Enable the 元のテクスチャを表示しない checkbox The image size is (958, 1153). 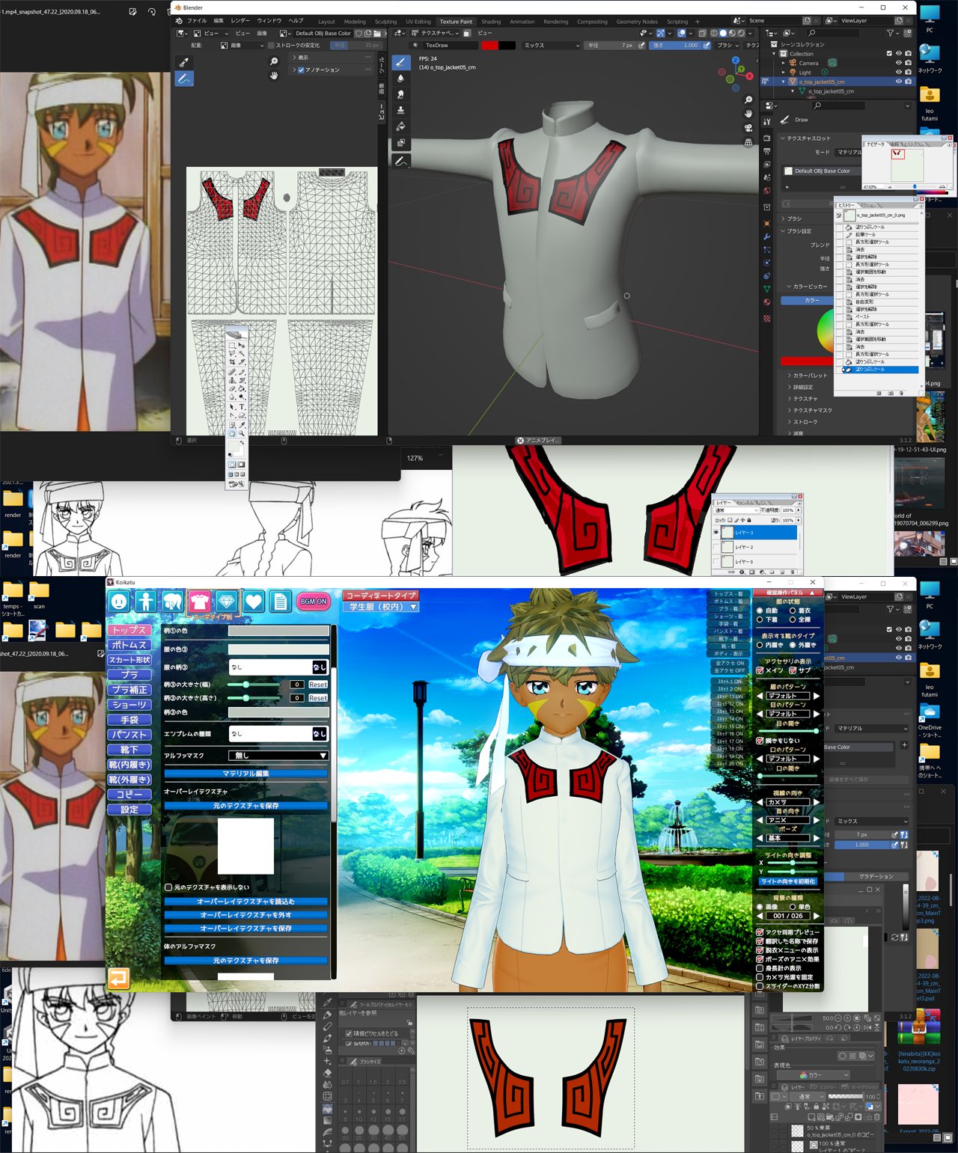(168, 887)
